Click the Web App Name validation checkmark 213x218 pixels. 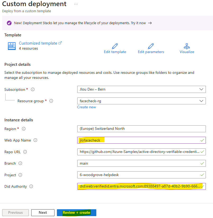tap(202, 140)
